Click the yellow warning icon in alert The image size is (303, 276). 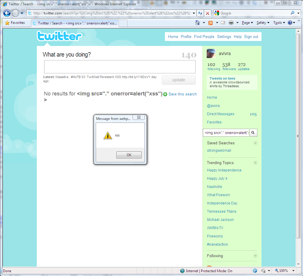click(x=108, y=135)
